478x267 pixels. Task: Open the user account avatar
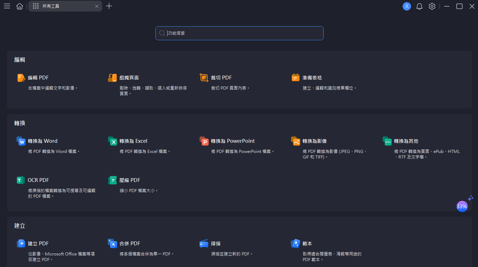407,6
